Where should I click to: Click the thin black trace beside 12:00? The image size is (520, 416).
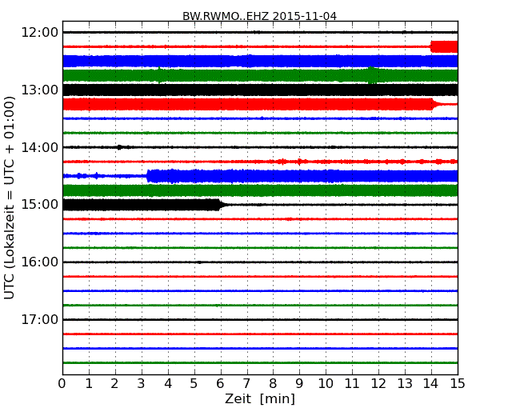260,32
